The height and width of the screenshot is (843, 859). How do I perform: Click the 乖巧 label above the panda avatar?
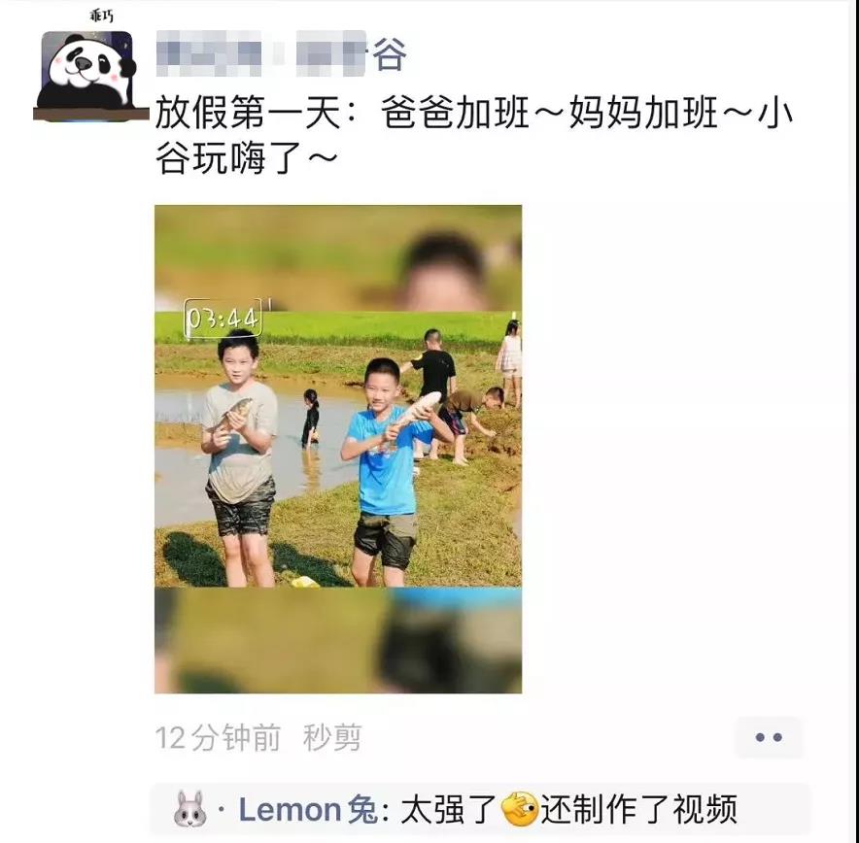[x=102, y=17]
